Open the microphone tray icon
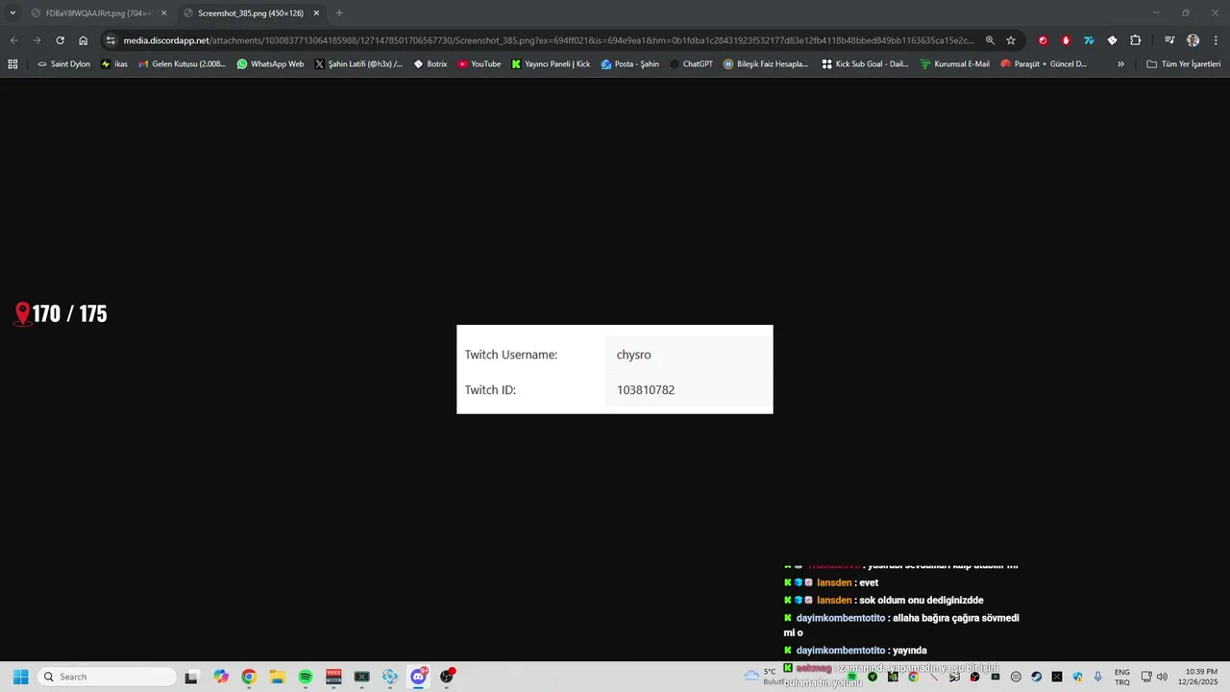This screenshot has height=692, width=1230. 1098,677
